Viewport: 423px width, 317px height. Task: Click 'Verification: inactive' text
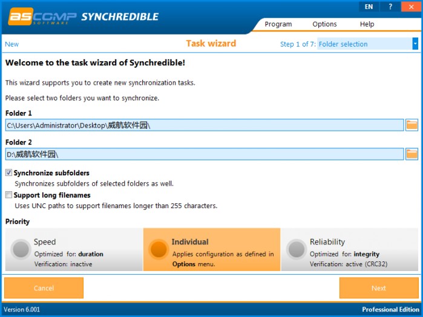click(63, 264)
